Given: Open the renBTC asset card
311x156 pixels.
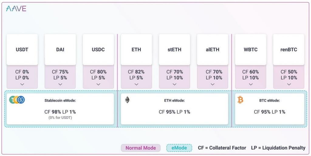Looking at the screenshot, I should tap(289, 49).
